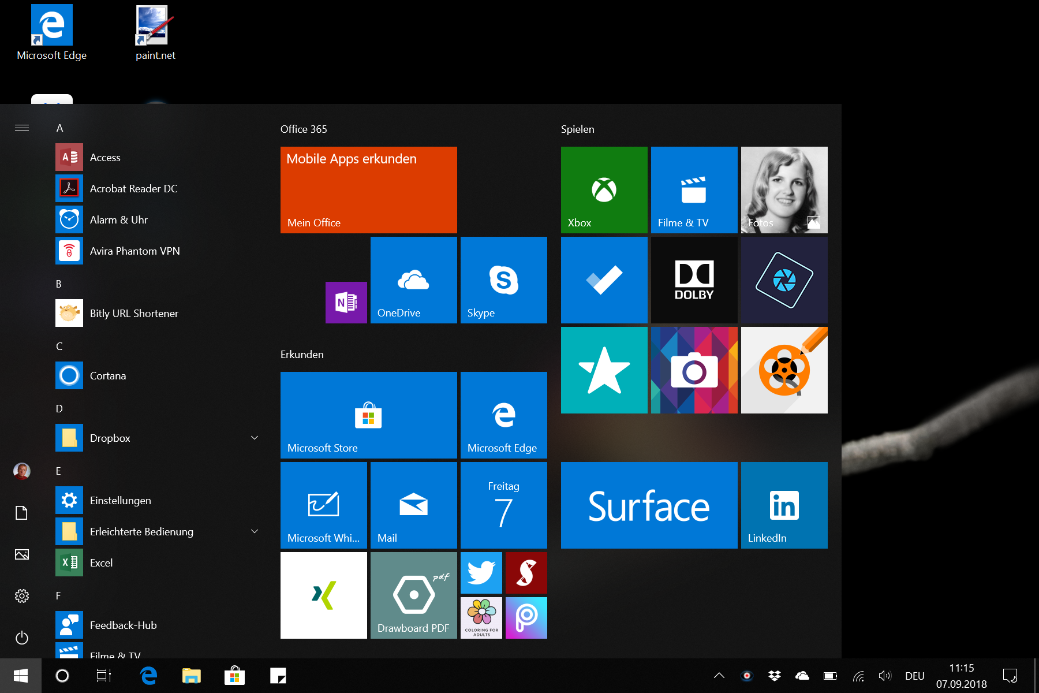This screenshot has width=1039, height=693.
Task: Jump to letter A section header
Action: [59, 128]
